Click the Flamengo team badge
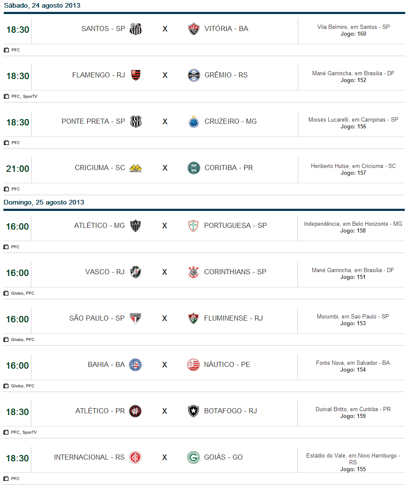This screenshot has width=409, height=486. point(136,75)
